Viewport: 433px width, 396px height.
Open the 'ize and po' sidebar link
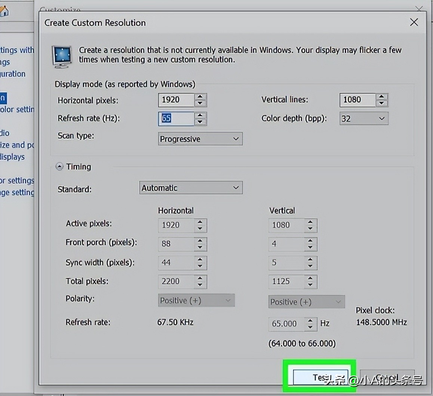[17, 145]
